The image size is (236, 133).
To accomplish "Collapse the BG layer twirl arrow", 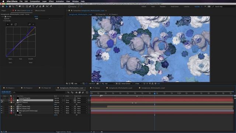I will pos(10,113).
